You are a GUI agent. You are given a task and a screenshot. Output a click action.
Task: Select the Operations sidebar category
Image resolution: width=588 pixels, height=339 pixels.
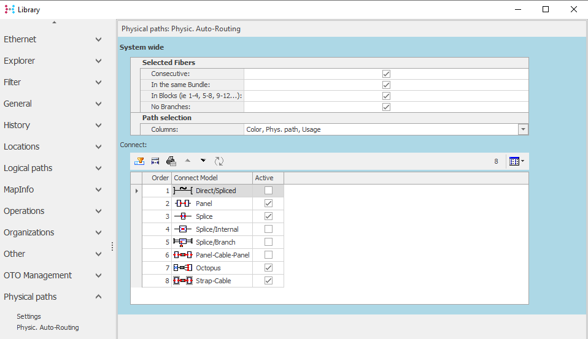pyautogui.click(x=24, y=211)
